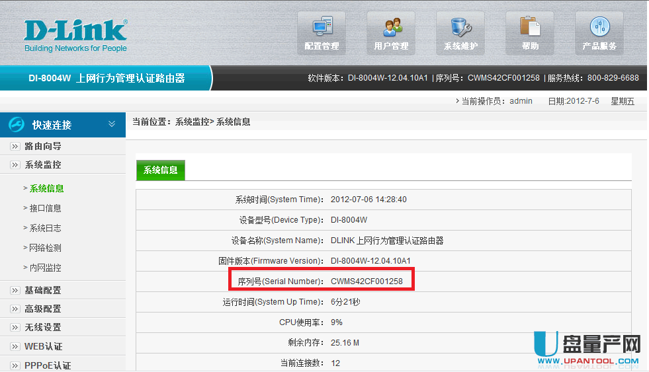Collapse the 快速连接 panel with double chevron
Image resolution: width=649 pixels, height=372 pixels.
[x=112, y=124]
